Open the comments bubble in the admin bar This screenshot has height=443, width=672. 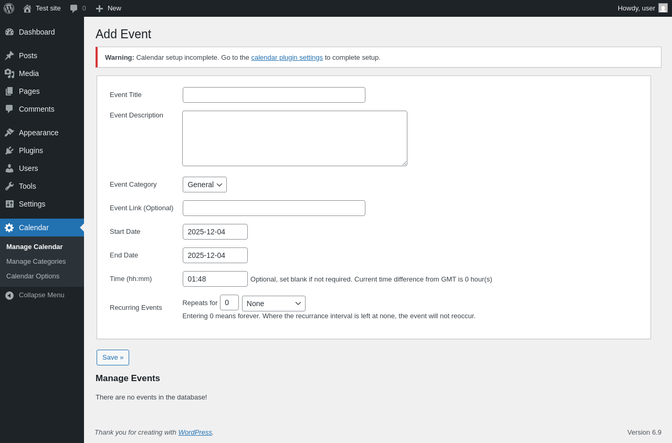pyautogui.click(x=74, y=8)
